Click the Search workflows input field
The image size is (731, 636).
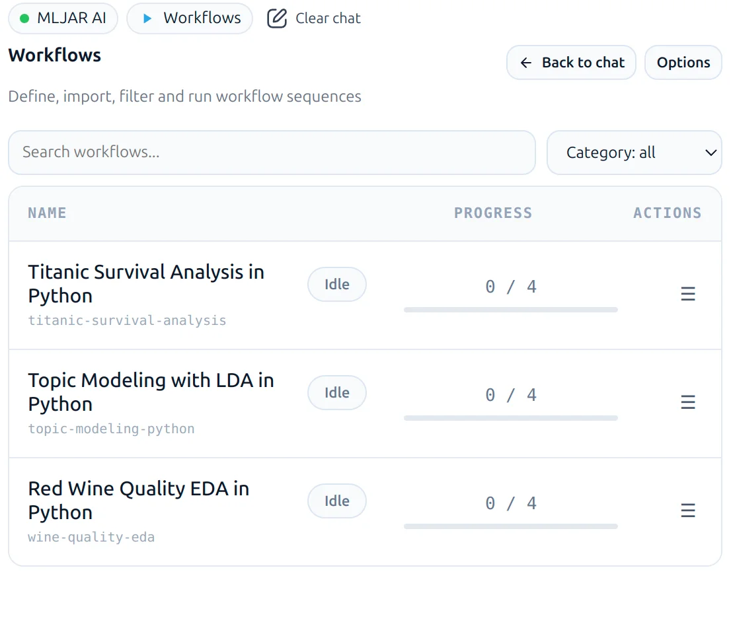(272, 153)
